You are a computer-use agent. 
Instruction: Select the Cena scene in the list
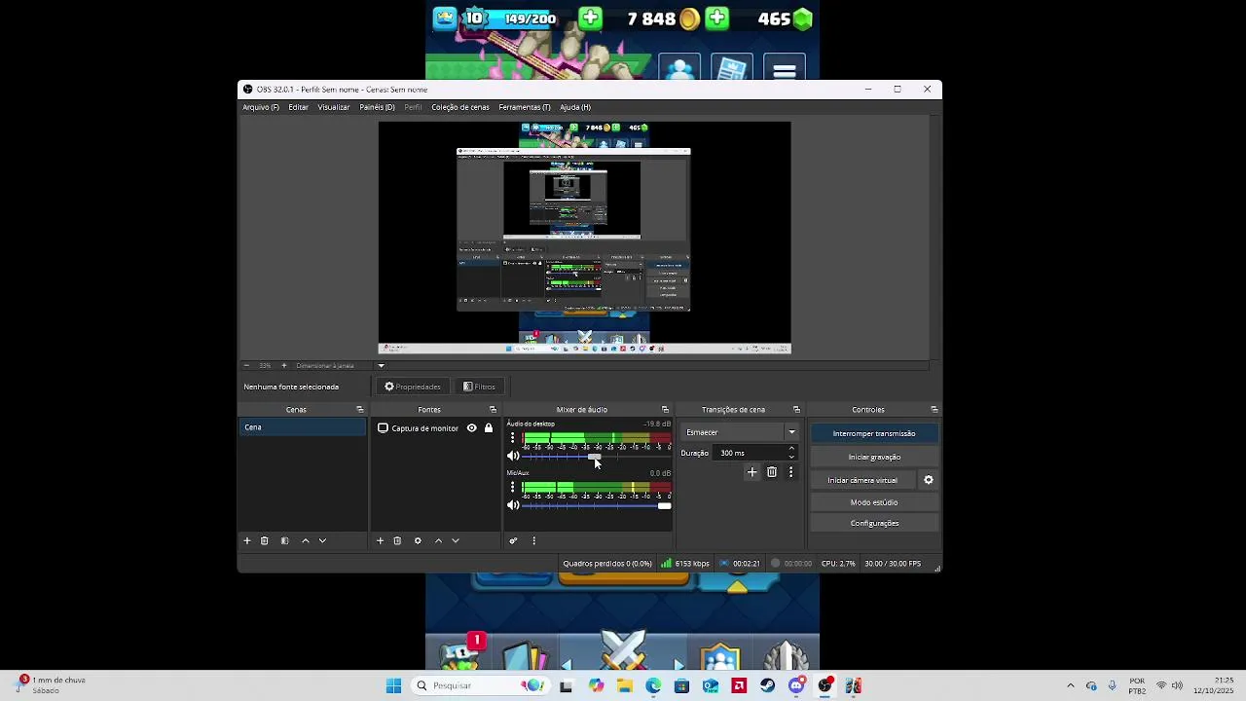point(303,427)
